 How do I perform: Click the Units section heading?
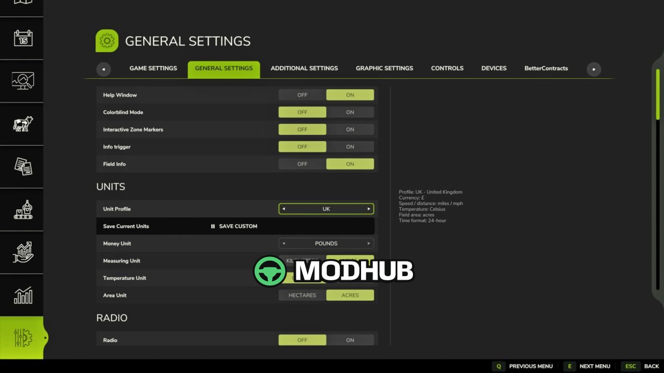pyautogui.click(x=110, y=187)
